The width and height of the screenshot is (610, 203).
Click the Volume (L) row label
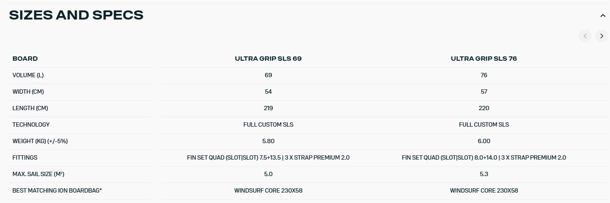(x=28, y=75)
